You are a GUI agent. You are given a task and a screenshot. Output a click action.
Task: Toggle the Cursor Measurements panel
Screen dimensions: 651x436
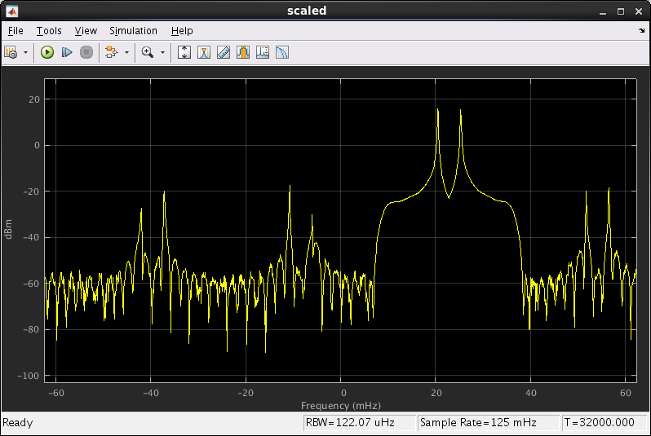204,52
